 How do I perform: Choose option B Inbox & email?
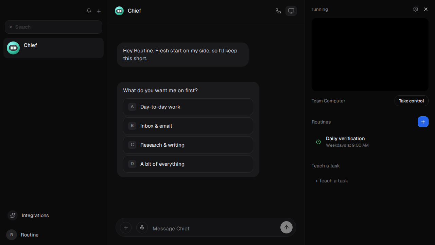(188, 126)
